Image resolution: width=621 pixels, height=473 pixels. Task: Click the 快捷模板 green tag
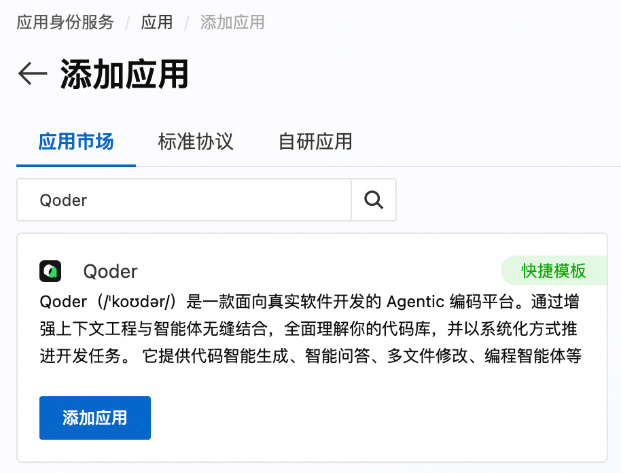point(554,271)
